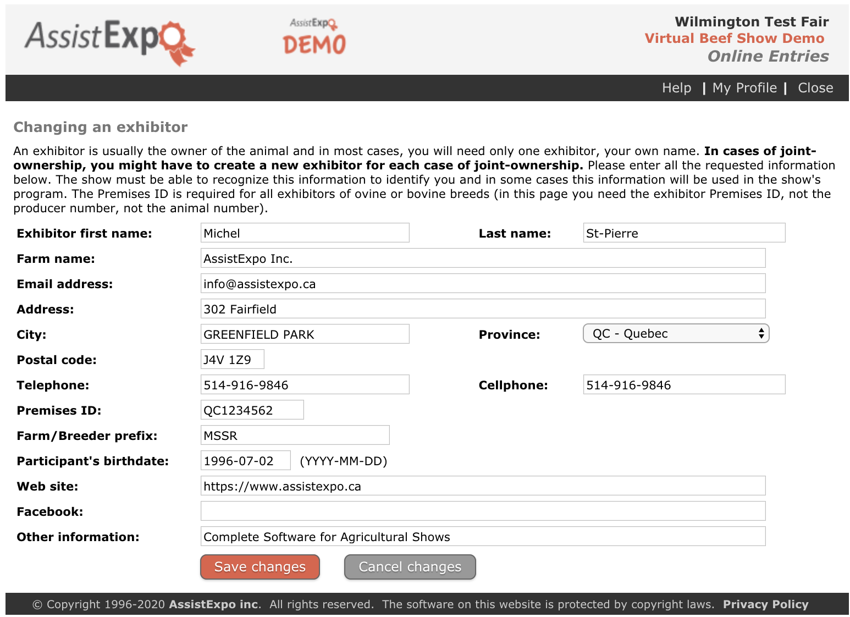Select Close in the navigation bar
This screenshot has height=617, width=850.
tap(815, 88)
